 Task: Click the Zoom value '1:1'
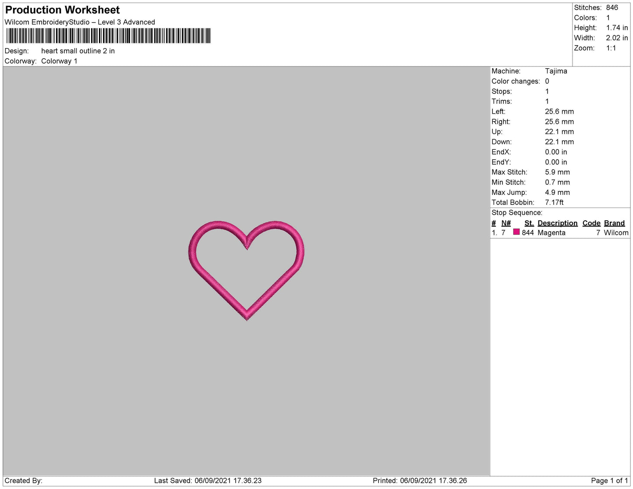[611, 48]
